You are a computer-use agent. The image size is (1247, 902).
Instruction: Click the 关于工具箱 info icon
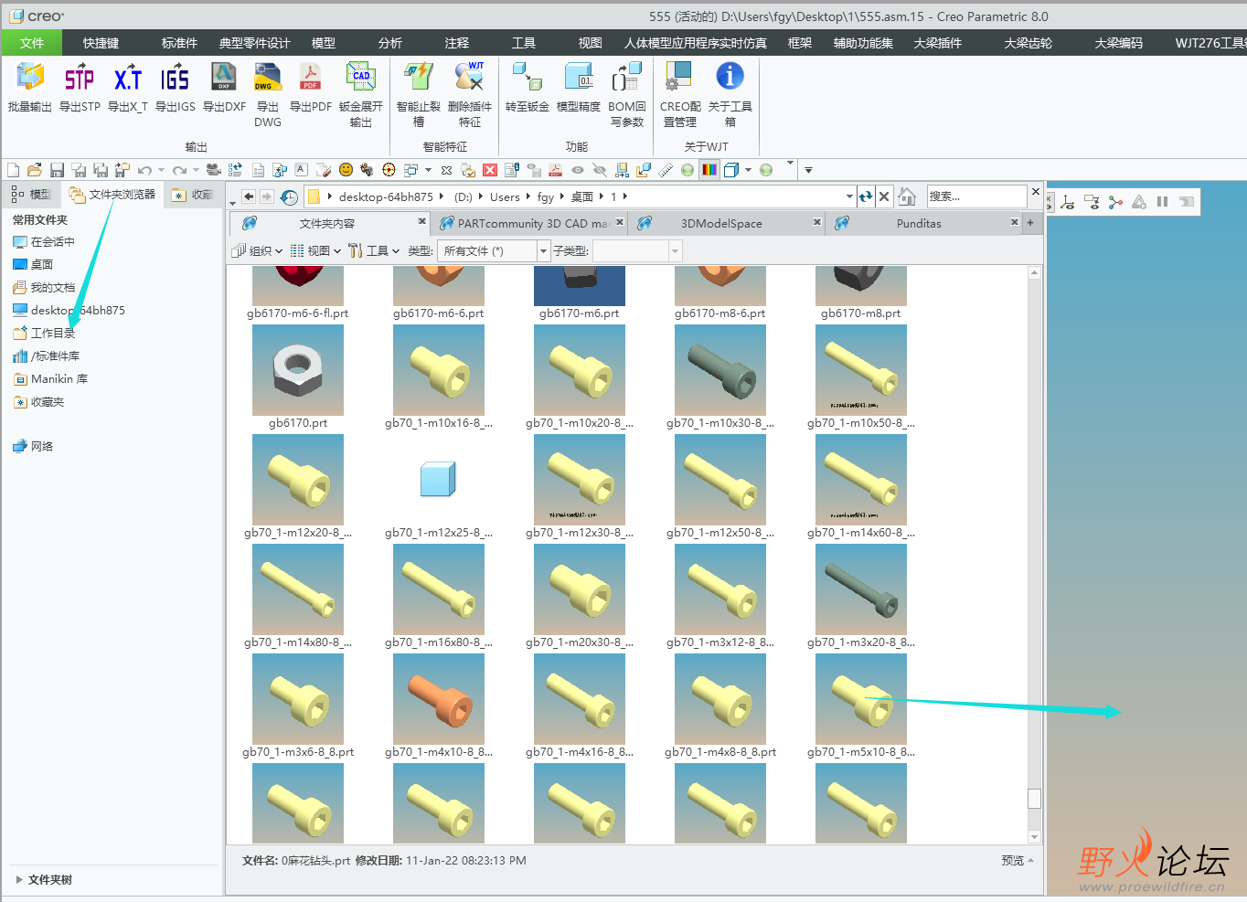pyautogui.click(x=730, y=77)
